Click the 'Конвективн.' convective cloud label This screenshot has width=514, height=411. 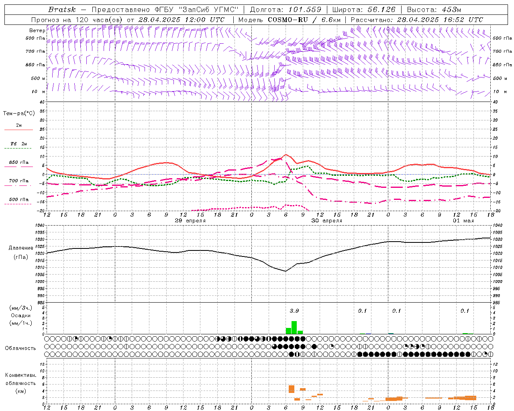(20, 375)
